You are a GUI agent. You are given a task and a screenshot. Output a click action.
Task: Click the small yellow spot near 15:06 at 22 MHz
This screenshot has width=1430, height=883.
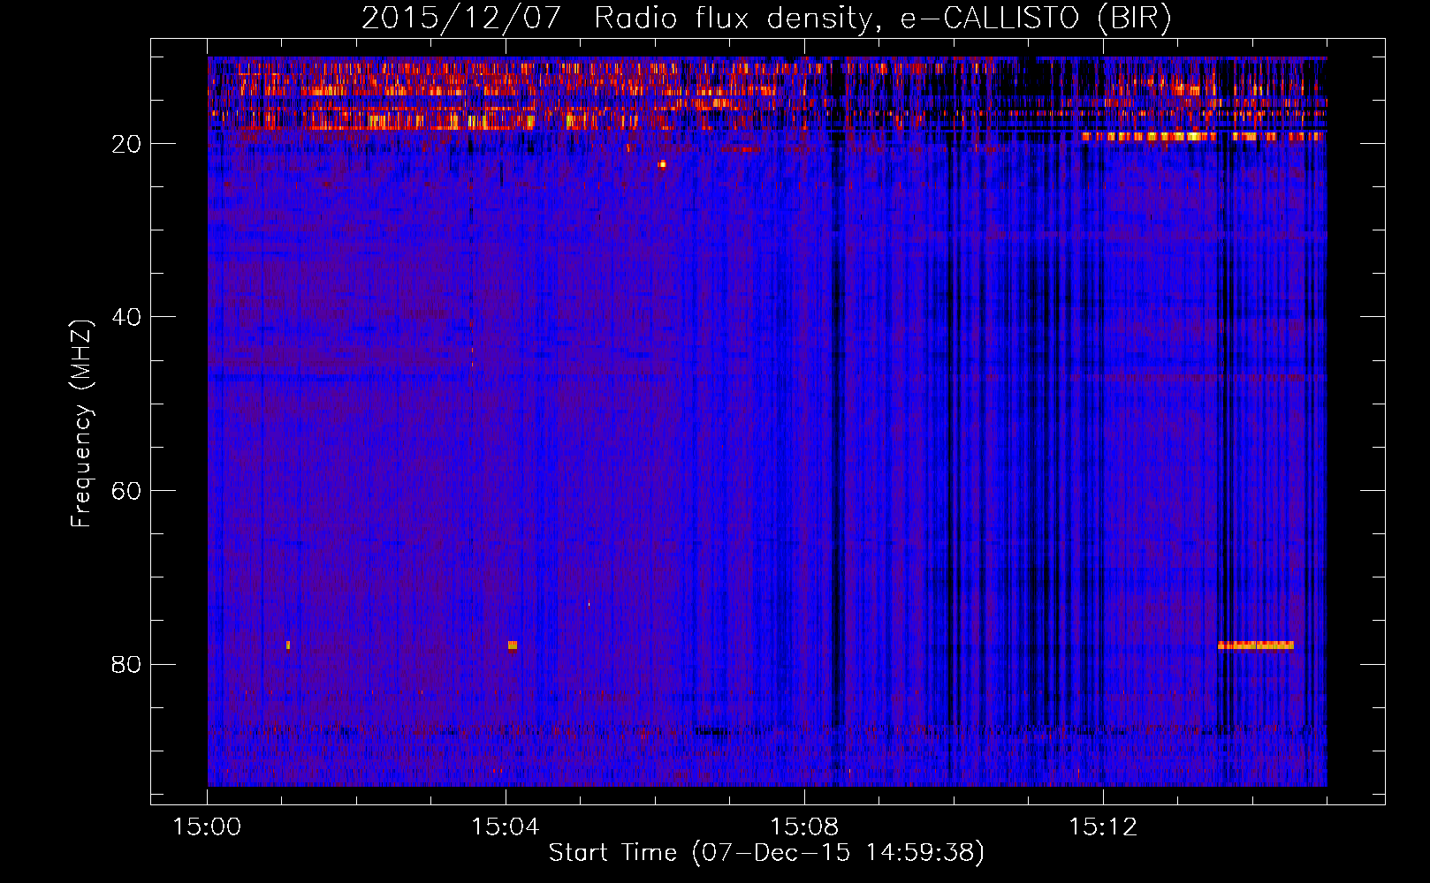(x=661, y=164)
